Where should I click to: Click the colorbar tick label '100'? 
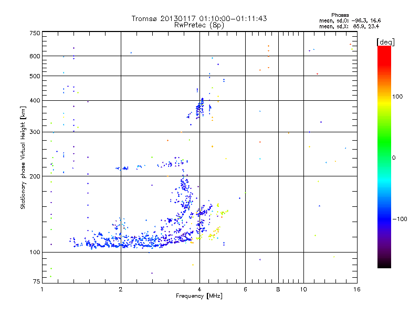[x=397, y=97]
